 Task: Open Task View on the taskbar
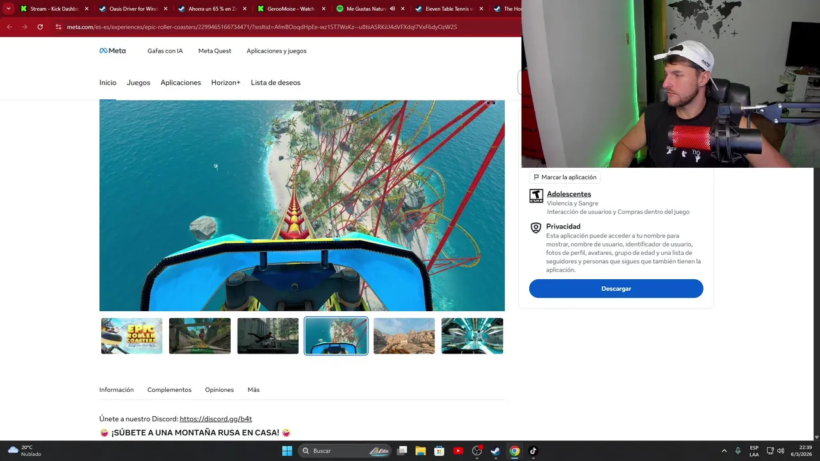click(x=402, y=451)
